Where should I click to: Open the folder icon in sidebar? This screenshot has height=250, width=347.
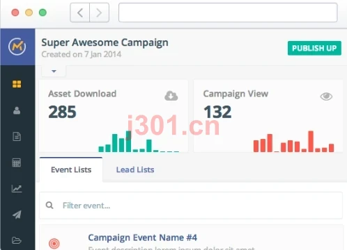point(17,240)
